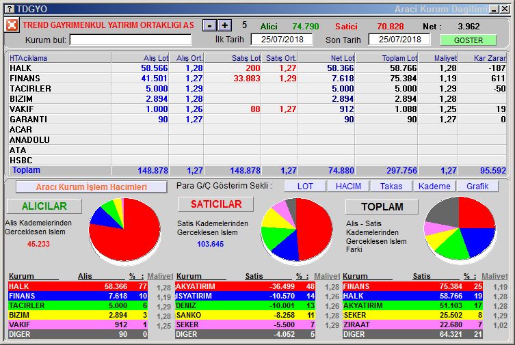Decrease count with the minus button

click(x=209, y=25)
